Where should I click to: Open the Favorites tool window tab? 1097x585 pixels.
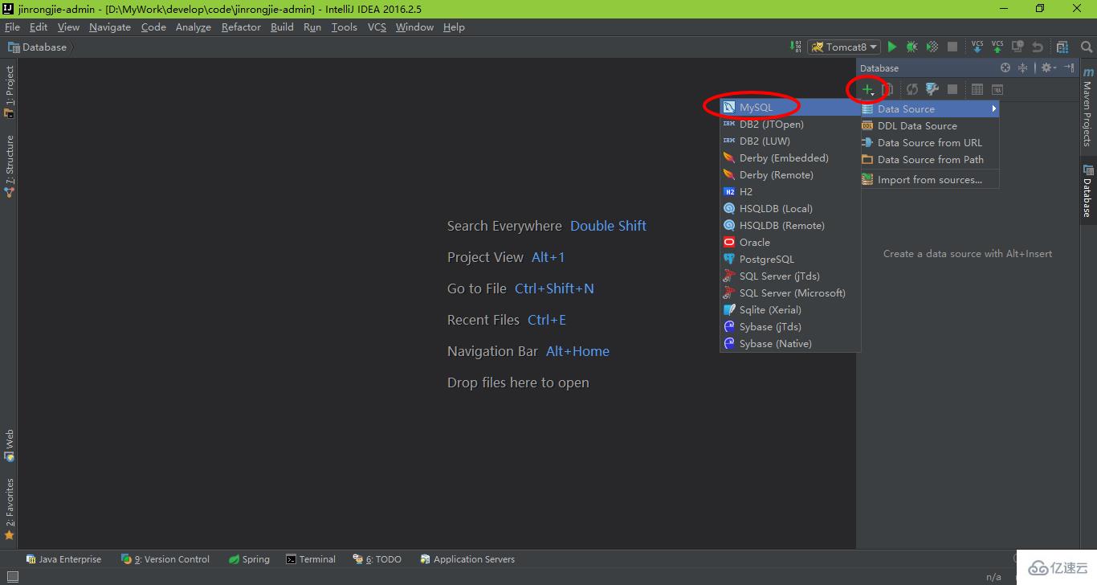[10, 509]
